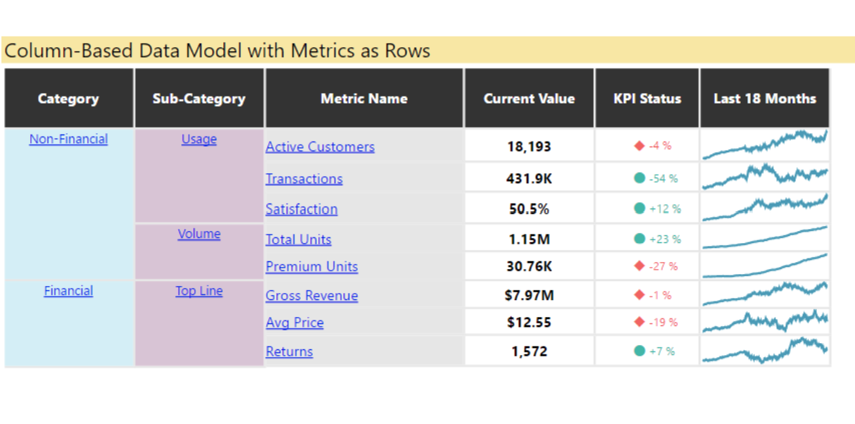Click the Transactions hyperlink
This screenshot has height=424, width=855.
[x=304, y=179]
